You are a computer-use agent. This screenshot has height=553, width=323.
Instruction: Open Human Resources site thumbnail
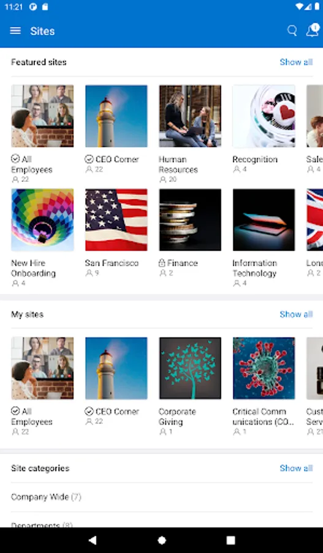[x=190, y=116]
